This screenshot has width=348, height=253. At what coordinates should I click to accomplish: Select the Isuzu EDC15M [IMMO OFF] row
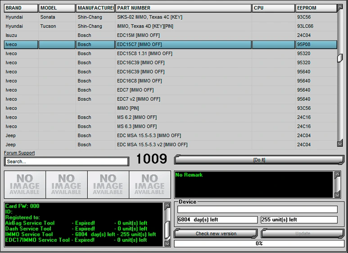[171, 35]
